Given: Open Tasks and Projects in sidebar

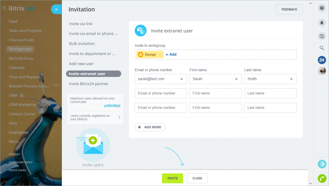Looking at the screenshot, I should [x=25, y=30].
